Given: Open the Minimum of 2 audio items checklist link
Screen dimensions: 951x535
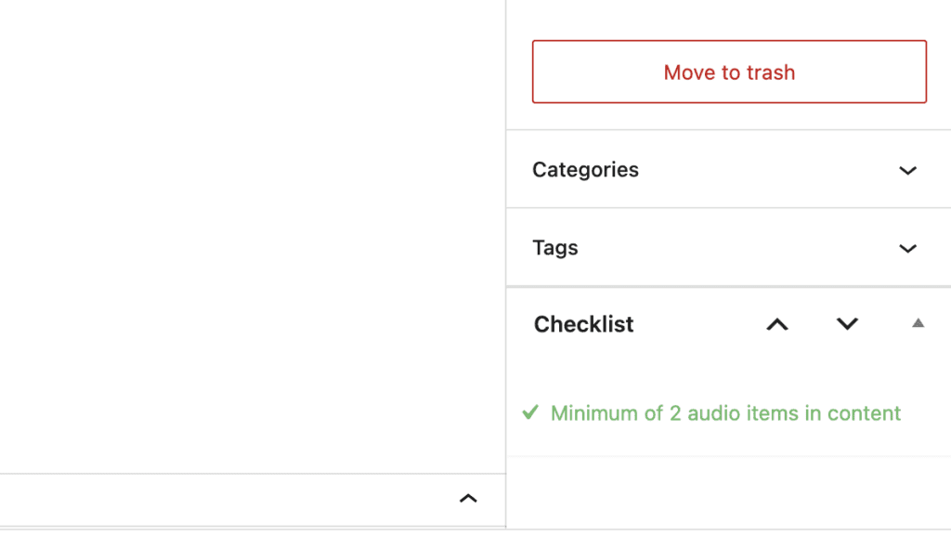Looking at the screenshot, I should tap(725, 412).
